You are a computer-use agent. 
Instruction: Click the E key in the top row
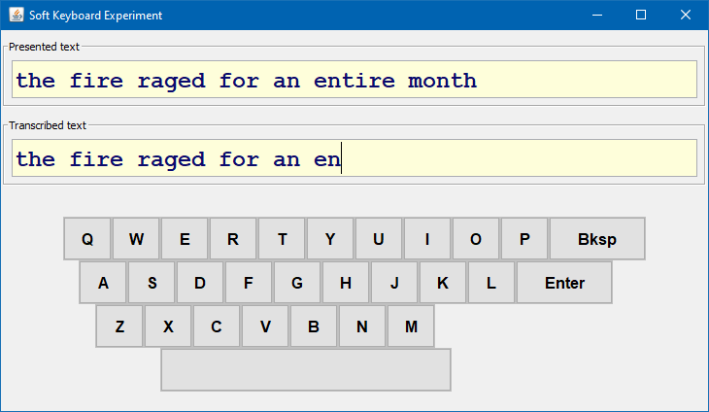tap(185, 239)
